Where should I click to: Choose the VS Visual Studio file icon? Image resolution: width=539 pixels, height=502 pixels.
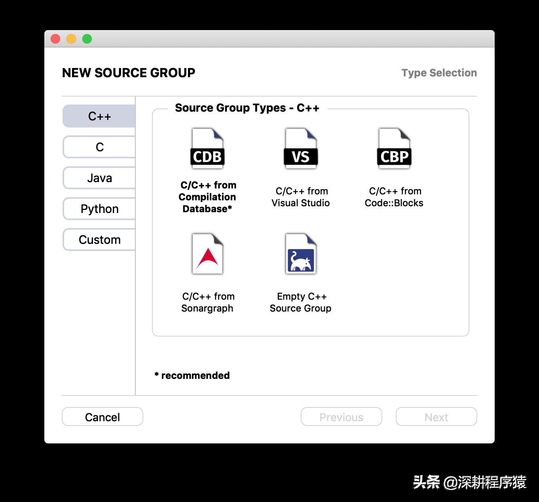pos(301,148)
